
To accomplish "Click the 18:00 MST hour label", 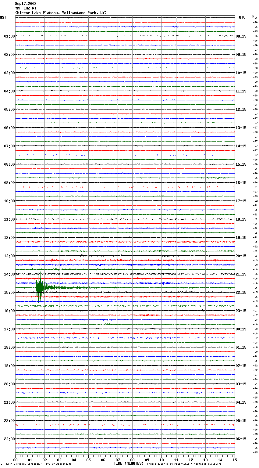I will 9,347.
